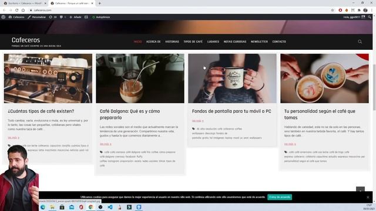Accept cookies with Estoy de acuerdo button

click(x=280, y=197)
